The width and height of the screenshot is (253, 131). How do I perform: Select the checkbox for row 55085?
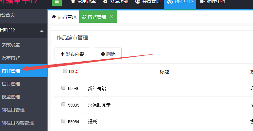coord(63,105)
